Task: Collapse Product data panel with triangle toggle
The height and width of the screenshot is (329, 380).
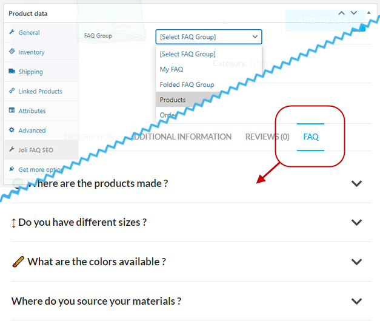Action: (369, 13)
